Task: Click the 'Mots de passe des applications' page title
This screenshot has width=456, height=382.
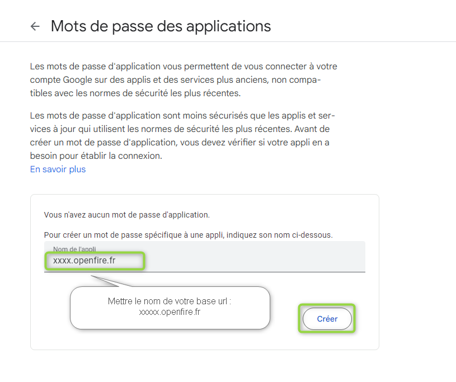Action: (x=161, y=26)
